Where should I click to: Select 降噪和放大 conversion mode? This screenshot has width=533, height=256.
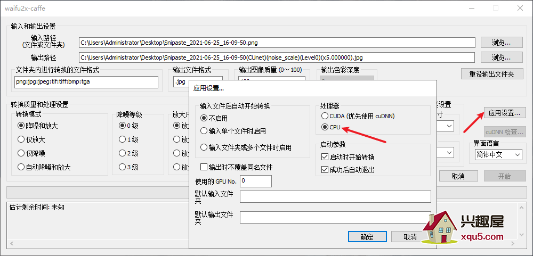(38, 126)
